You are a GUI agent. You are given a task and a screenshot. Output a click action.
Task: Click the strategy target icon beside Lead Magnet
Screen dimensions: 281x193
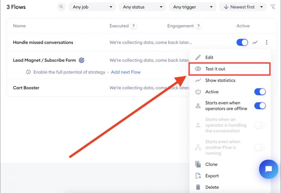pyautogui.click(x=81, y=60)
